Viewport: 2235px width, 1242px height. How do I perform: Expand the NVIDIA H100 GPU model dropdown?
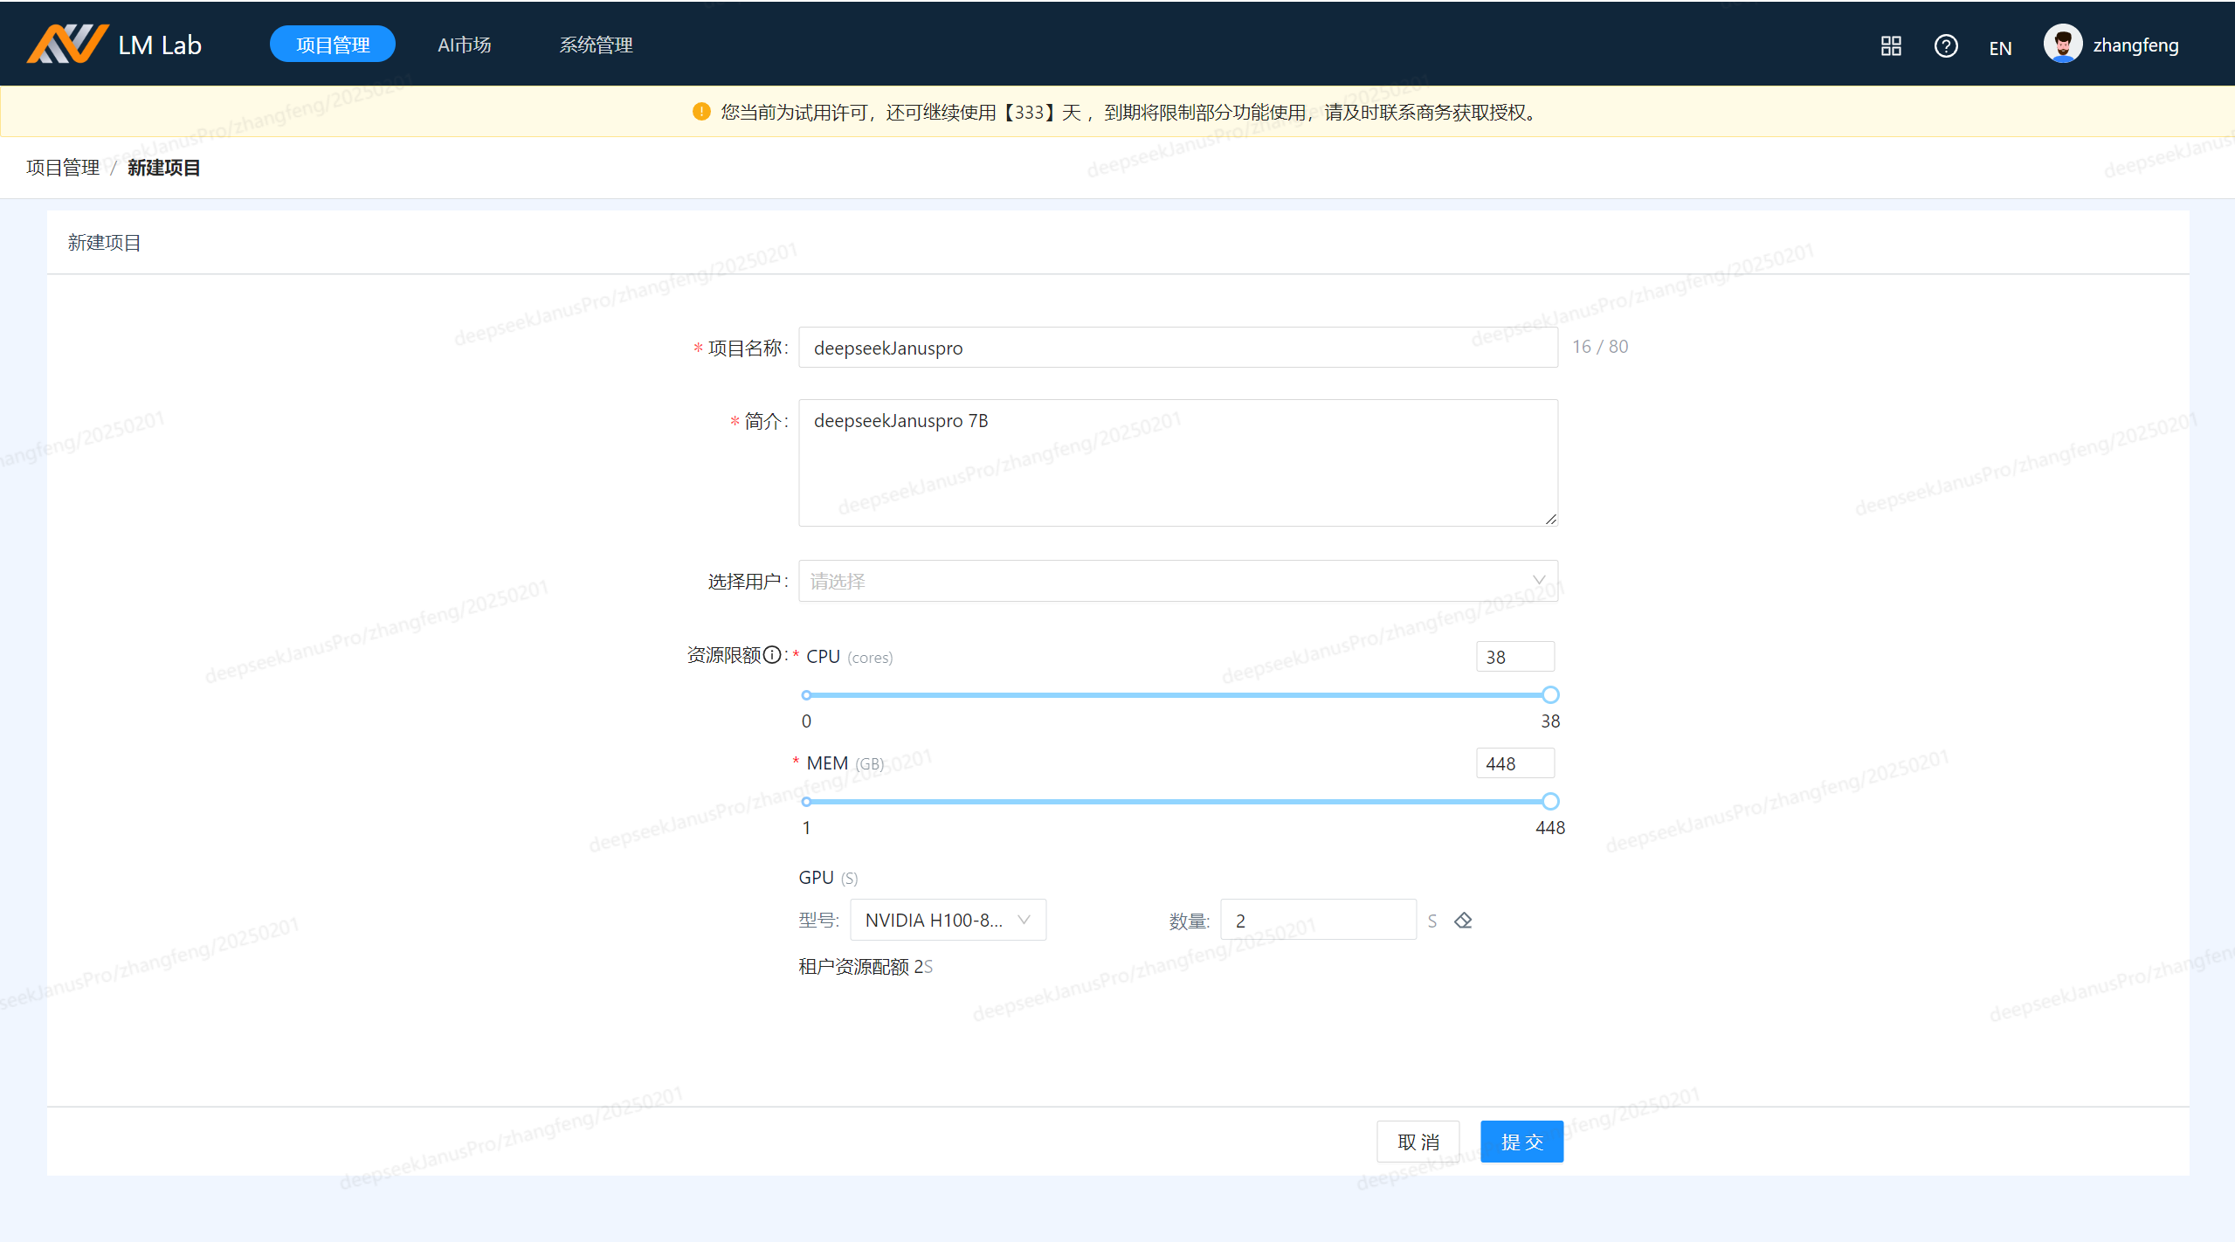click(948, 920)
